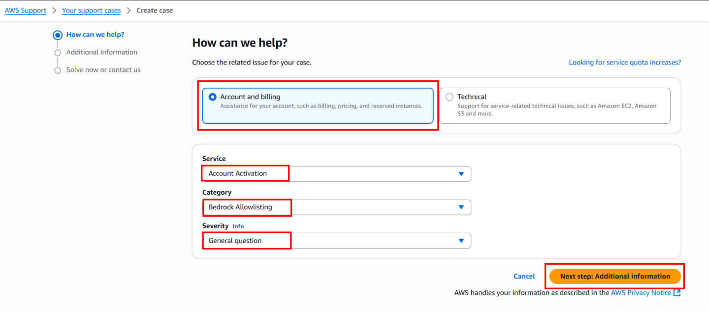Viewport: 709px width, 311px height.
Task: Open Your support cases breadcrumb link
Action: coord(92,10)
